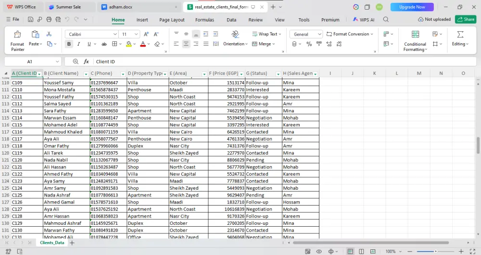This screenshot has height=255, width=481.
Task: Click the Share button
Action: coord(466,19)
